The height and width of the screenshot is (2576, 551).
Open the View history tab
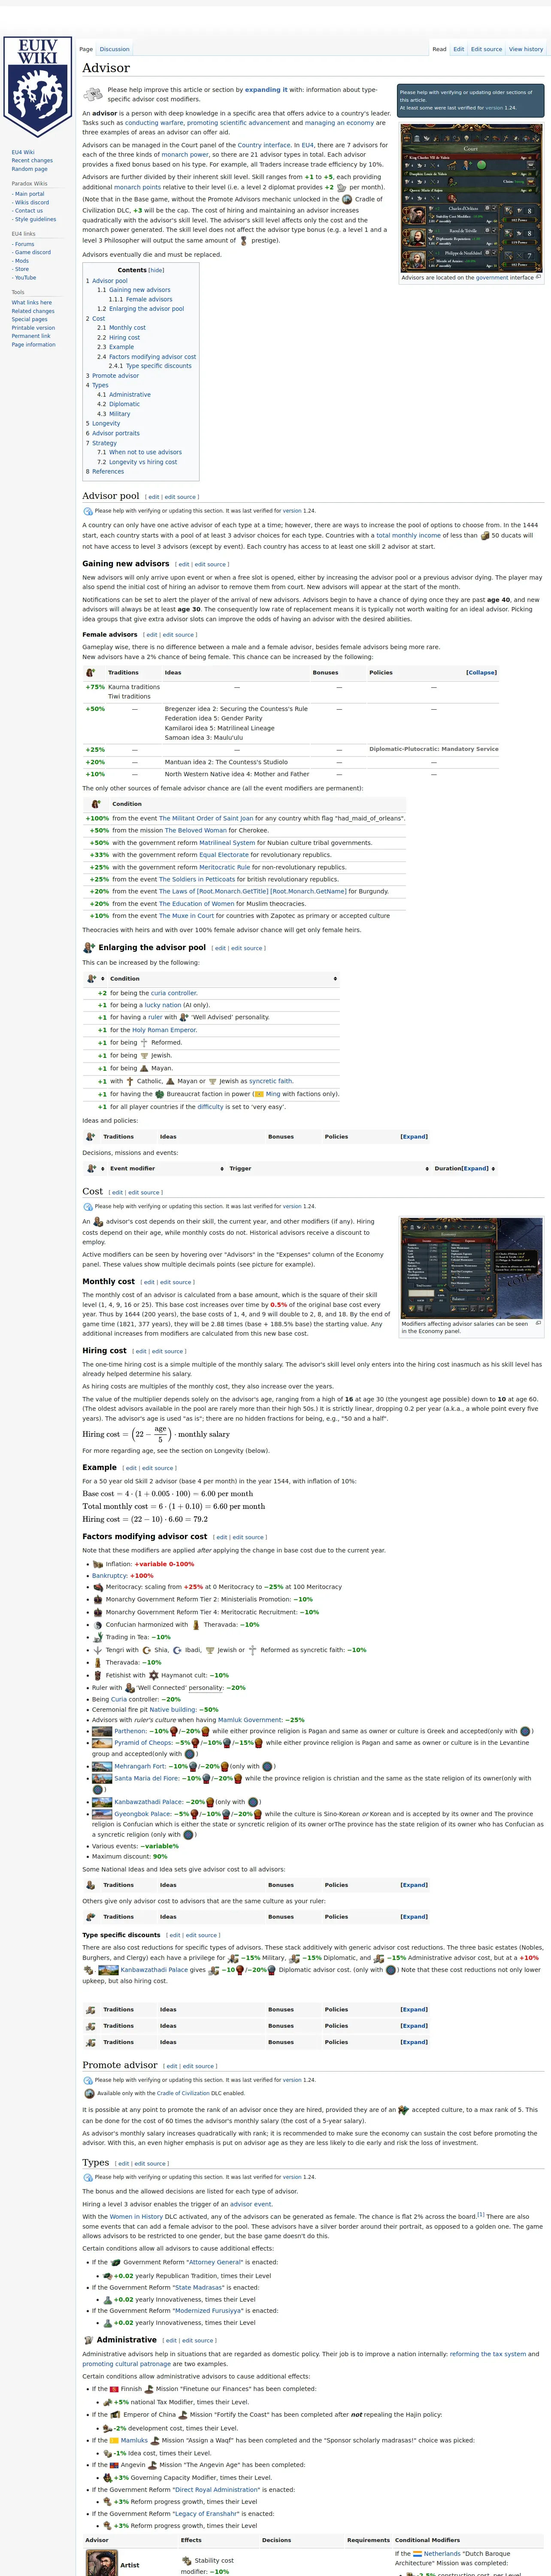click(526, 49)
